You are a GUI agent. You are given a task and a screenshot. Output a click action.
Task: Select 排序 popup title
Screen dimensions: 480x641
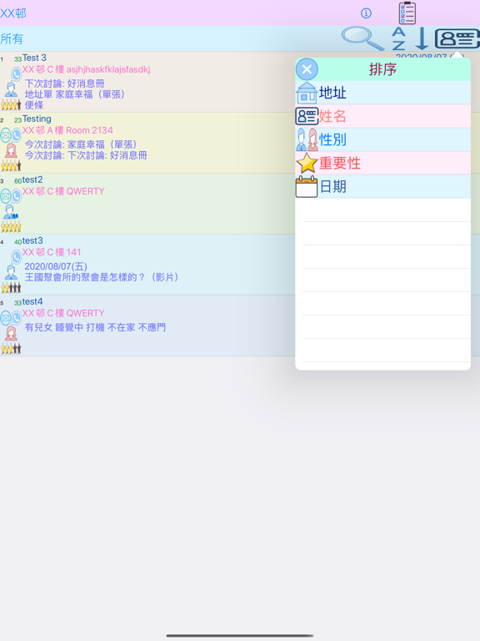click(x=382, y=69)
